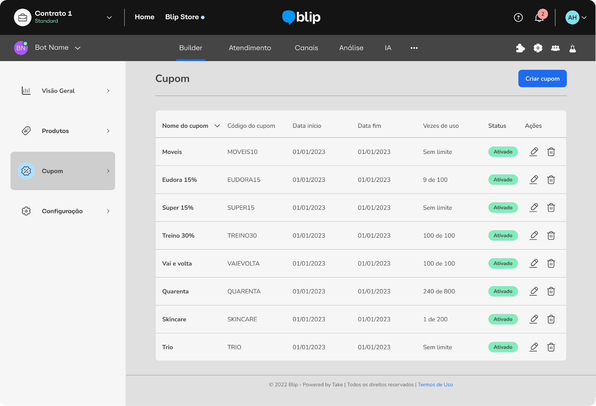Click the lab flask icon

pyautogui.click(x=573, y=48)
